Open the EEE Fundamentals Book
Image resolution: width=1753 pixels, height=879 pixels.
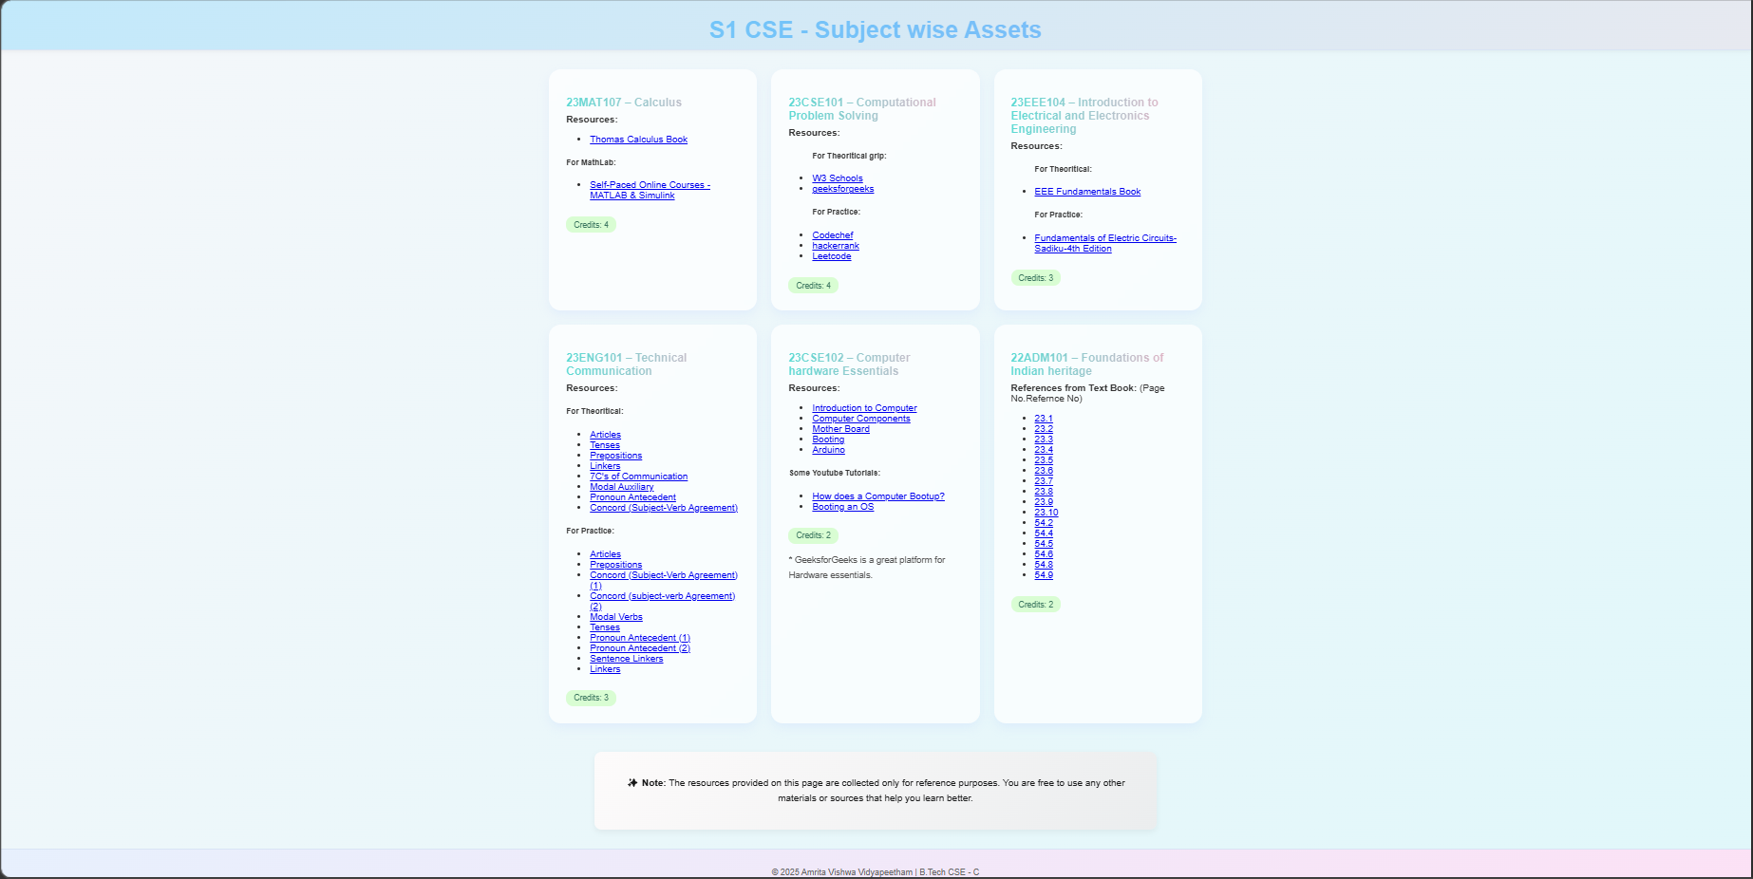(x=1086, y=191)
